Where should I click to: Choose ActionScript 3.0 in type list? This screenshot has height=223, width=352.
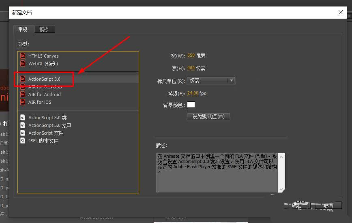tap(78, 79)
